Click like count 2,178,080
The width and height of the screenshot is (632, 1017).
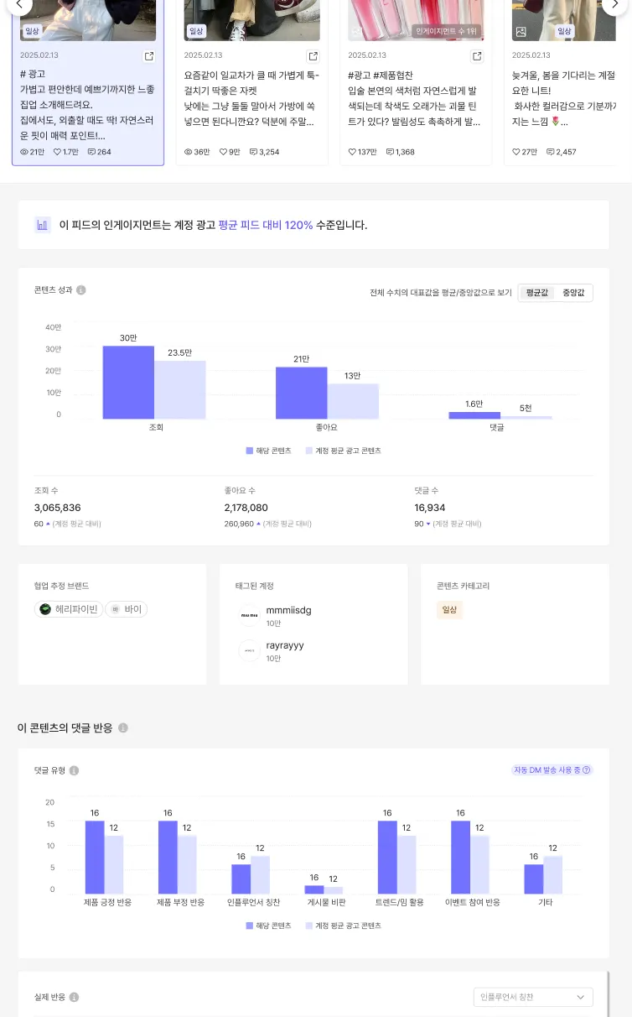point(246,508)
